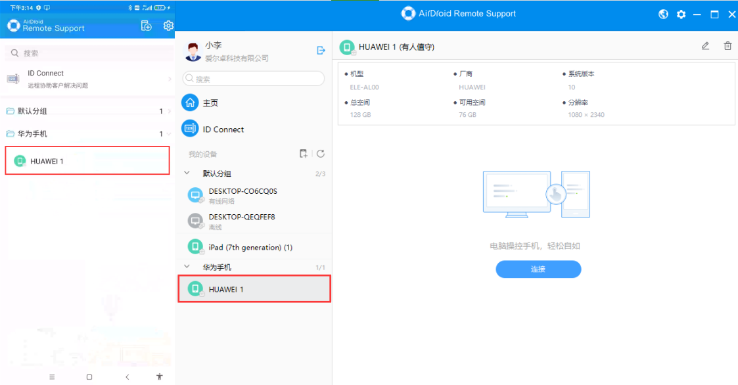The height and width of the screenshot is (385, 738).
Task: Click the system version value 10
Action: click(571, 87)
